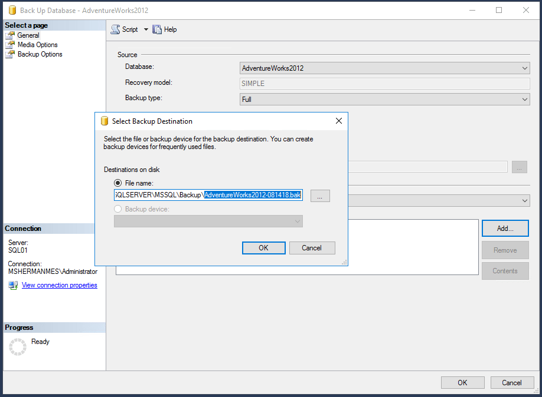Click OK in Select Backup Destination dialog

pos(263,248)
